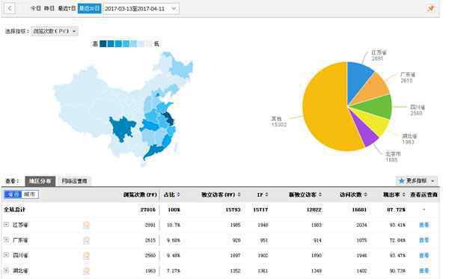Click the pin icon in the top-right corner
Viewport: 449px width, 279px height.
tap(431, 8)
